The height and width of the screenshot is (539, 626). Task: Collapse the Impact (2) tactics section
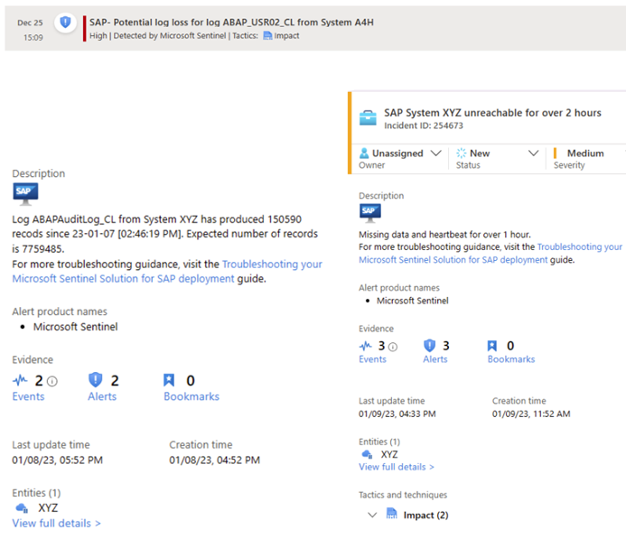pos(373,515)
